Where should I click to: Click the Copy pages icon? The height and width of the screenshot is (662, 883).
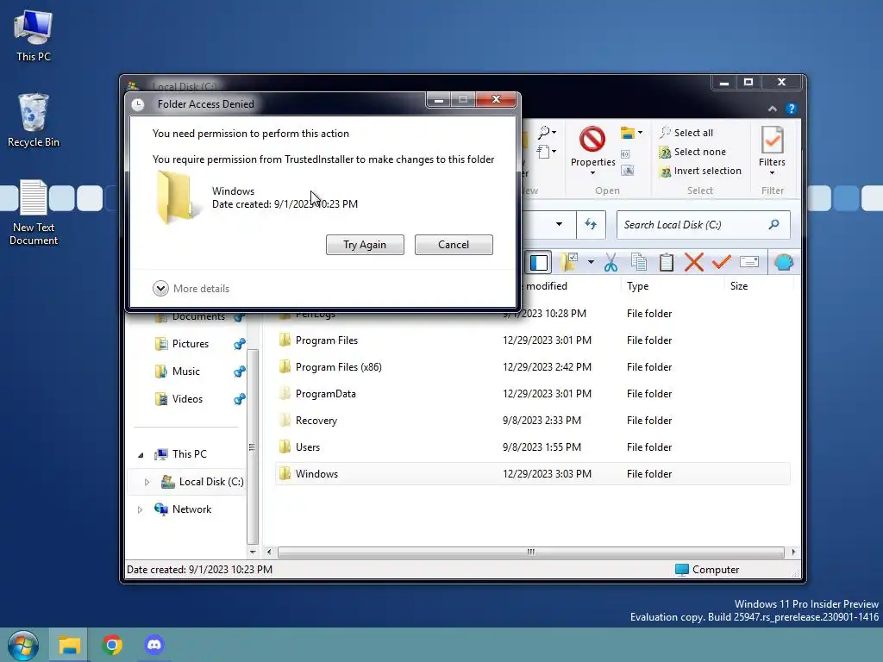click(639, 262)
